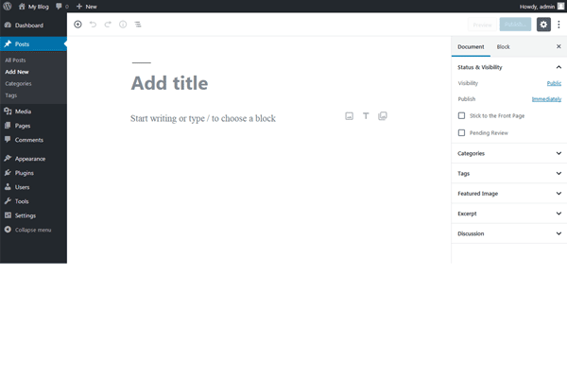
Task: Open the three-dot more options menu
Action: click(x=558, y=25)
